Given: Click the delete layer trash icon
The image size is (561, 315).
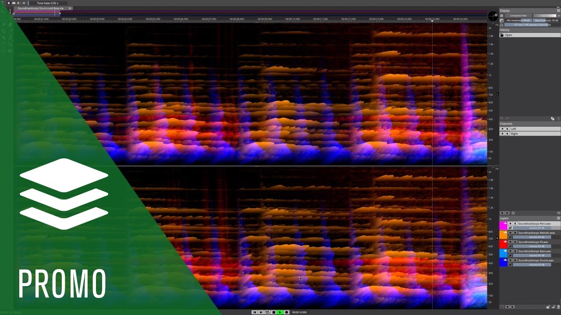Looking at the screenshot, I should 558,307.
